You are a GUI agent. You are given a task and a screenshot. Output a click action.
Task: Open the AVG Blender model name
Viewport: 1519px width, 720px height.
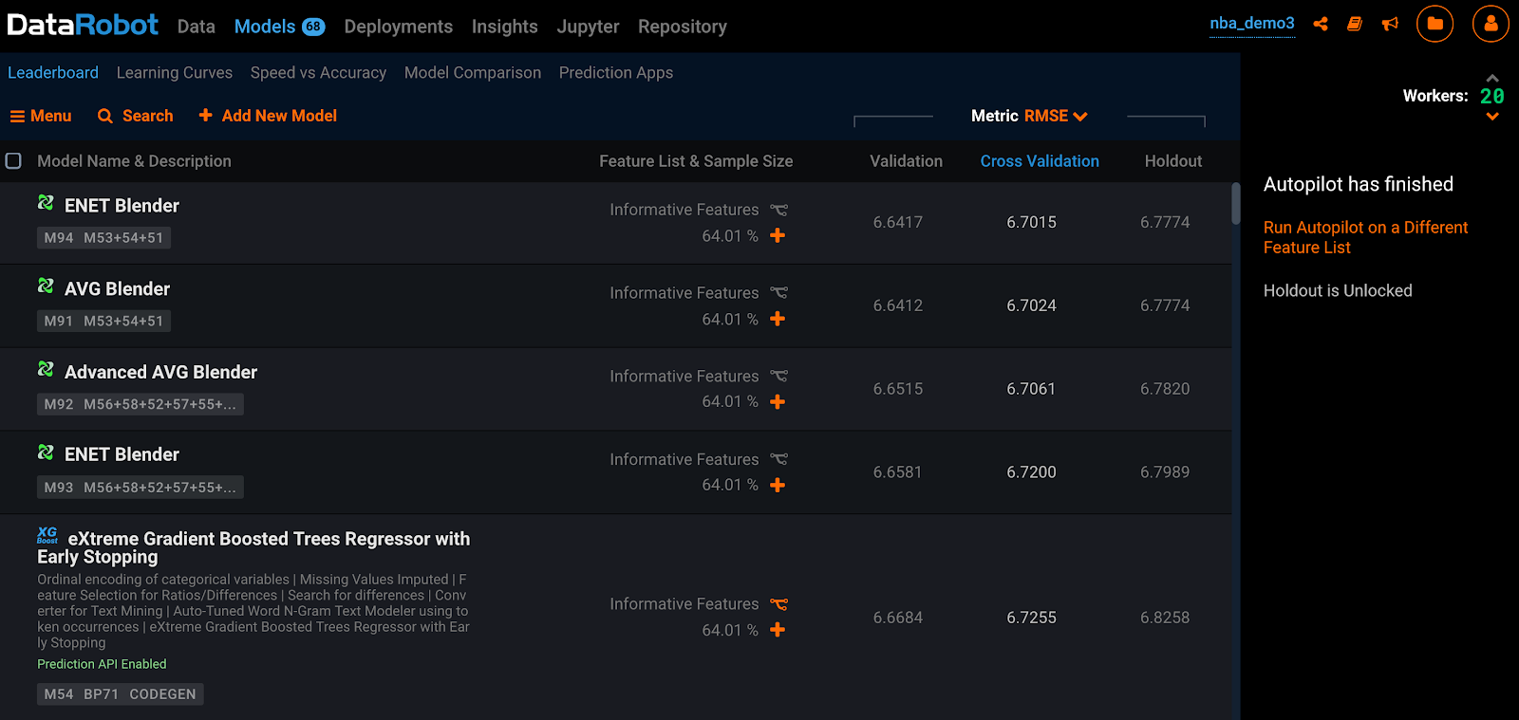tap(117, 289)
